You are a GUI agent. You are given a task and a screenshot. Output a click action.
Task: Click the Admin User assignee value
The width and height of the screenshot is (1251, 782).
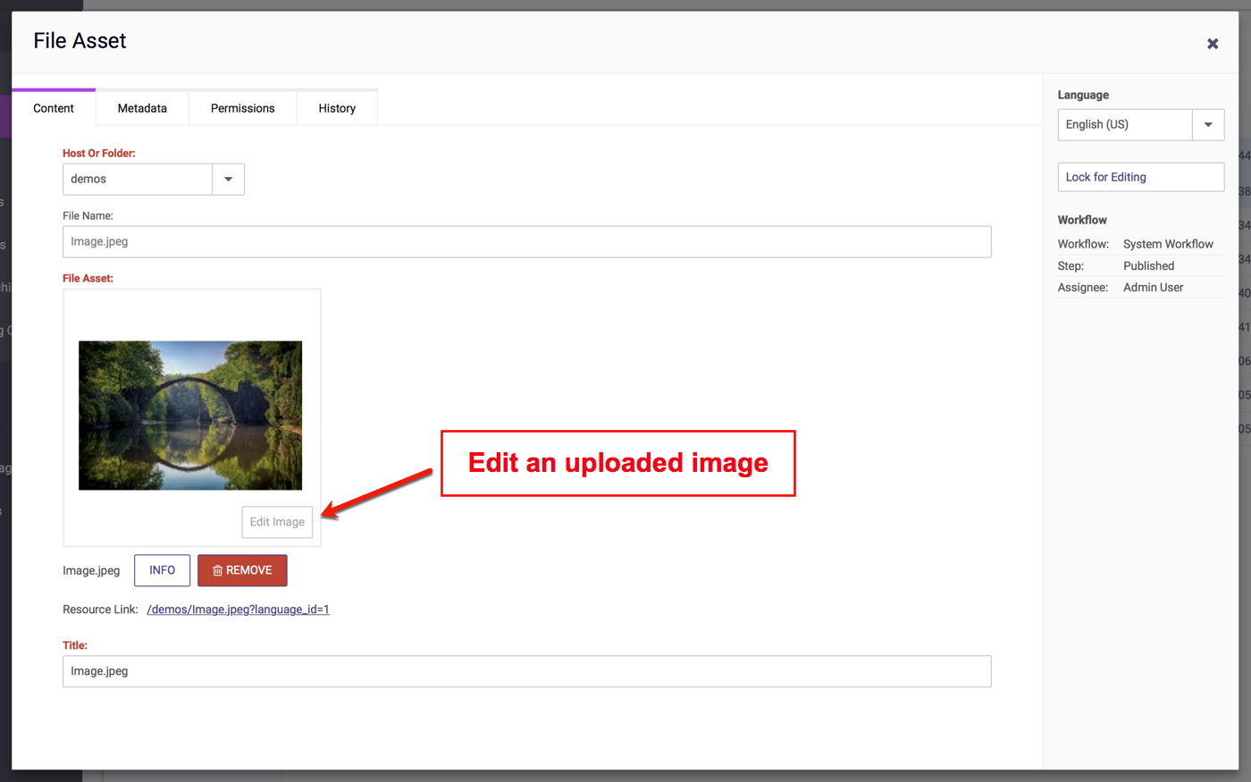pyautogui.click(x=1153, y=288)
